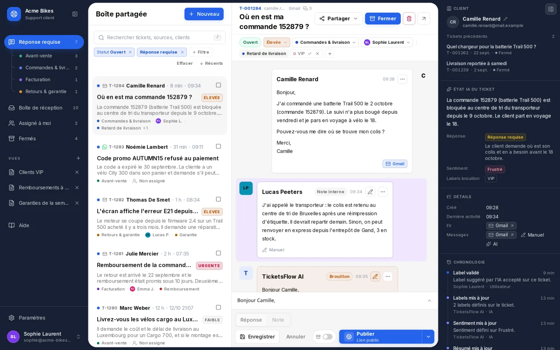
Task: Expand the Publier options arrow
Action: coord(428,336)
